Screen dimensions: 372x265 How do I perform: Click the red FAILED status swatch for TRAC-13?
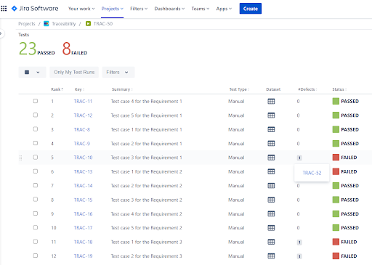tap(336, 171)
